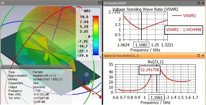Viewport: 206px width, 105px height.
Task: Maximize the 1D Results VSWR window
Action: click(x=199, y=3)
